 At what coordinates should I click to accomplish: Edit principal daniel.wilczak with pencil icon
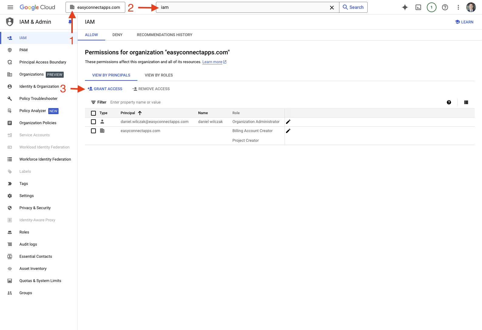click(x=288, y=122)
